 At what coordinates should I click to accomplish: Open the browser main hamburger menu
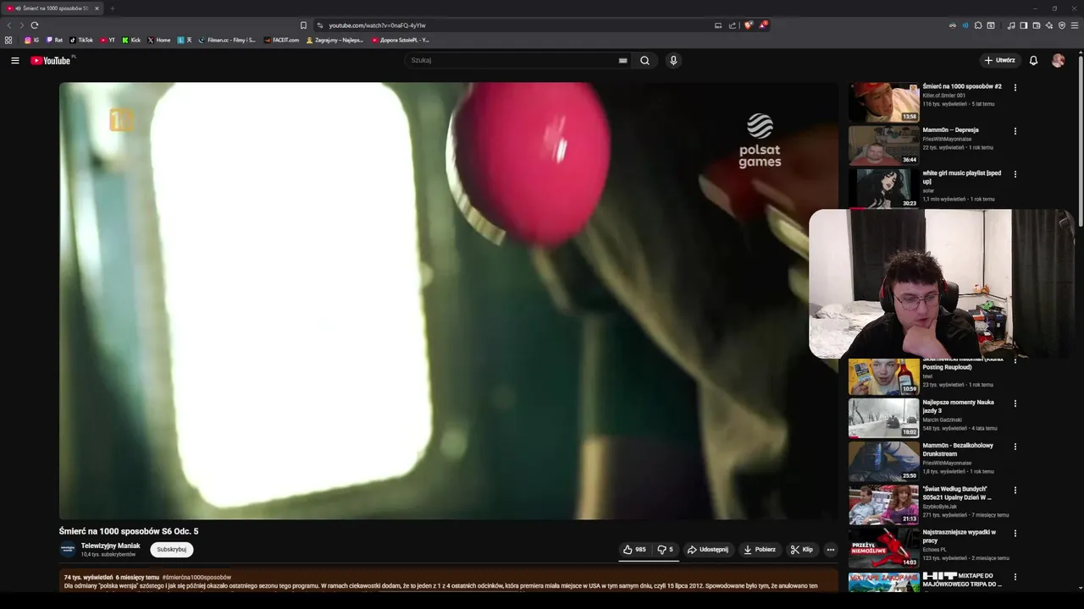[x=1076, y=25]
